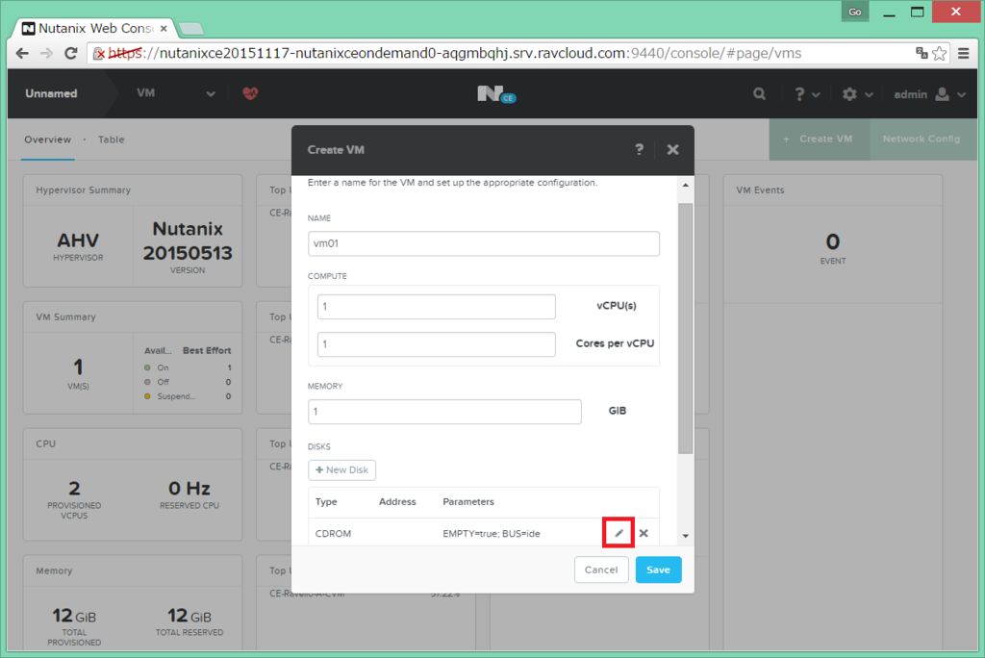Reload the browser page
This screenshot has height=658, width=985.
point(71,54)
